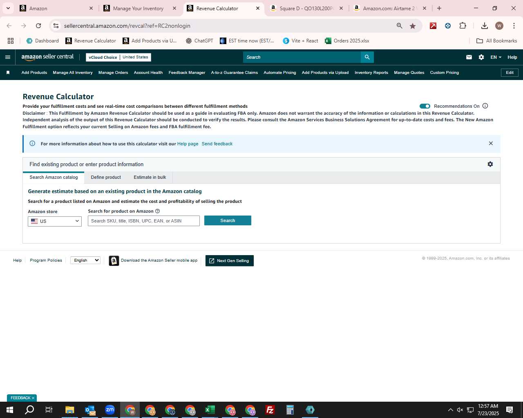Click the magnifier search button in header

(367, 57)
